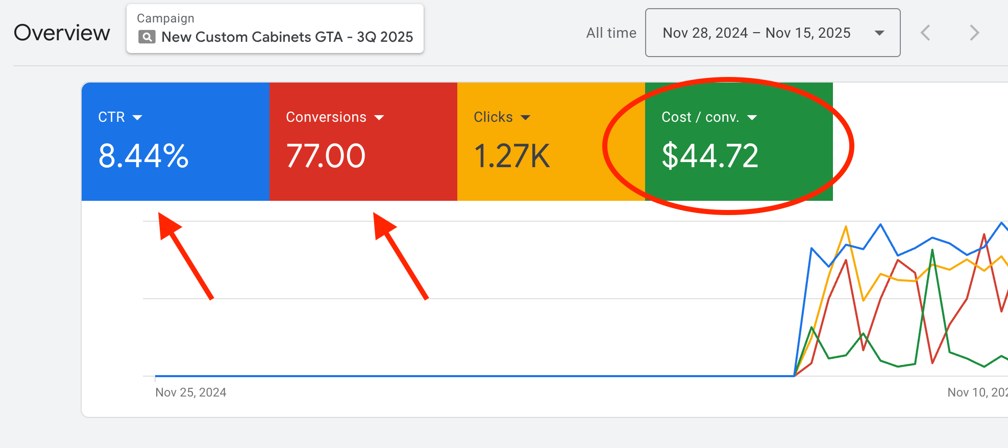Go to the previous date period
Screen dimensions: 1008x448
point(925,33)
